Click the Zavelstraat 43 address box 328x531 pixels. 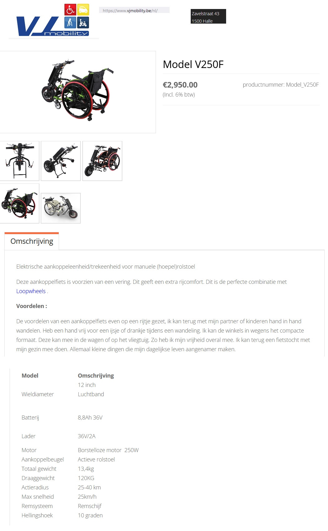(x=208, y=16)
